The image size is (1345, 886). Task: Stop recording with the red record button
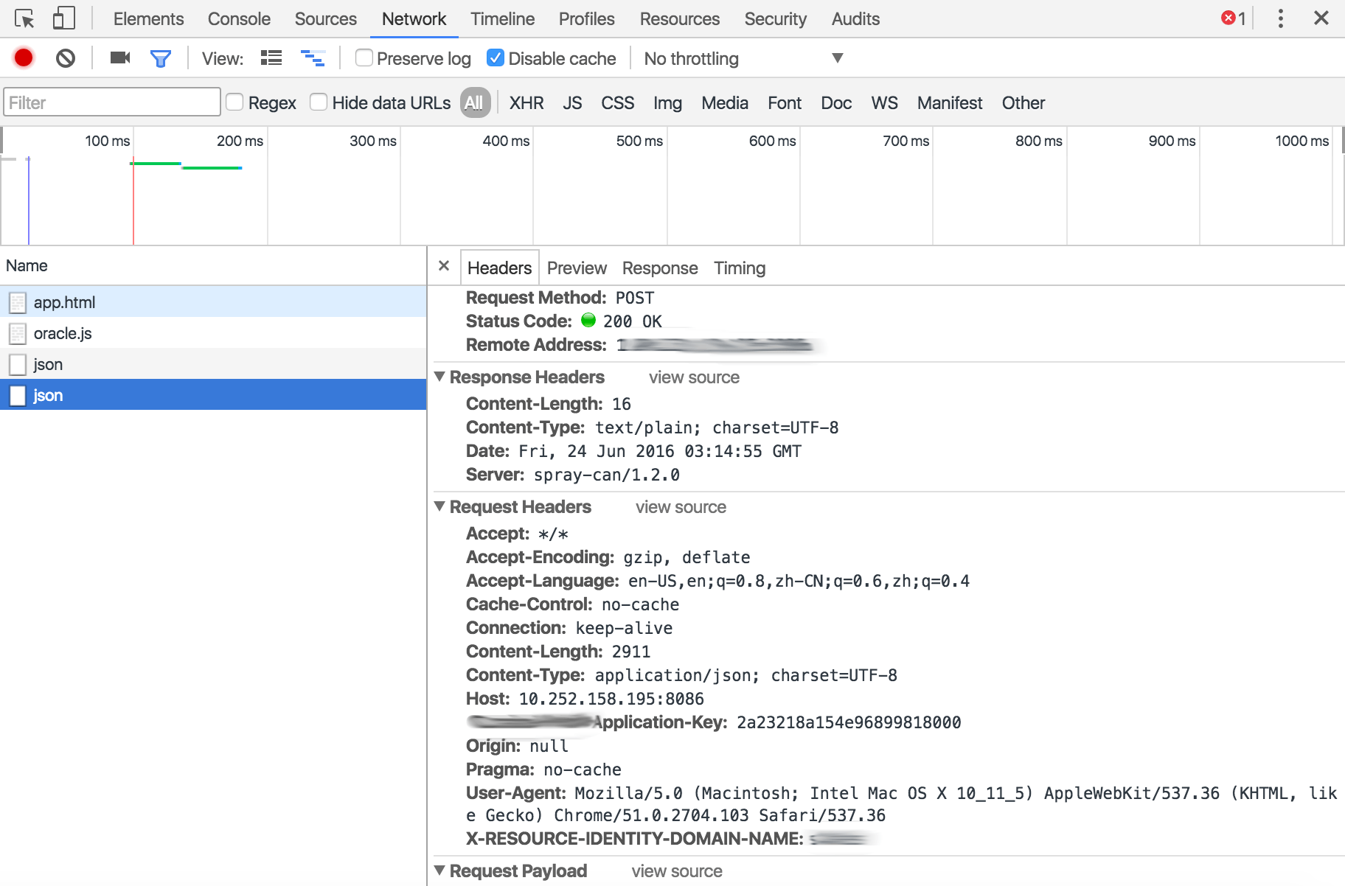click(22, 58)
